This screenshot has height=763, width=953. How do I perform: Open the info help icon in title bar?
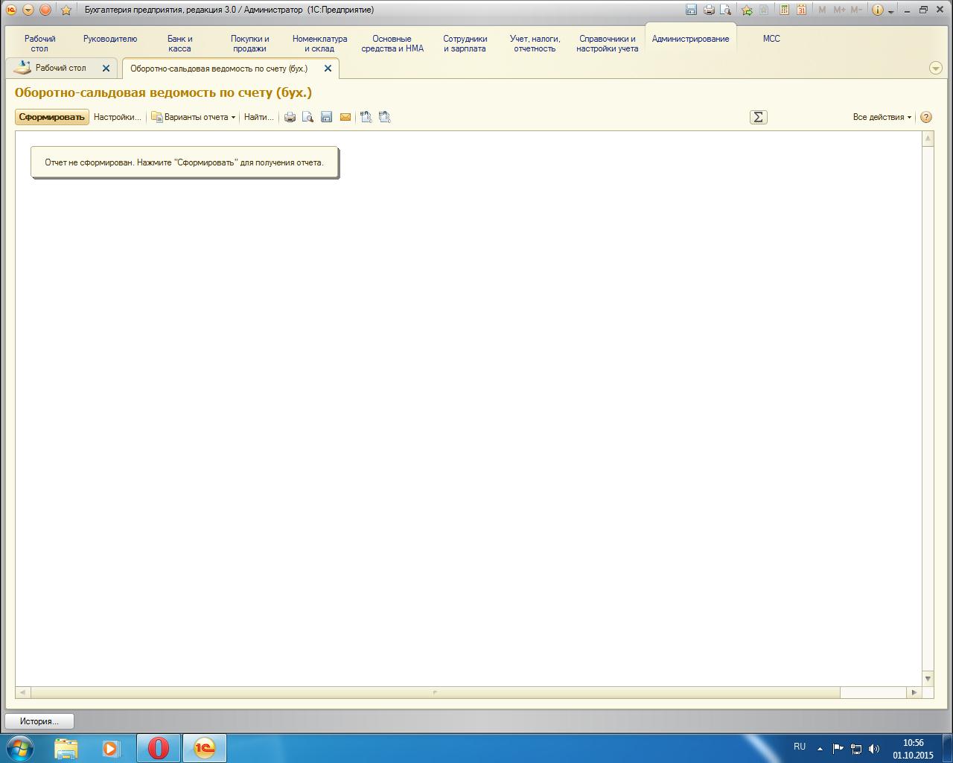[877, 10]
